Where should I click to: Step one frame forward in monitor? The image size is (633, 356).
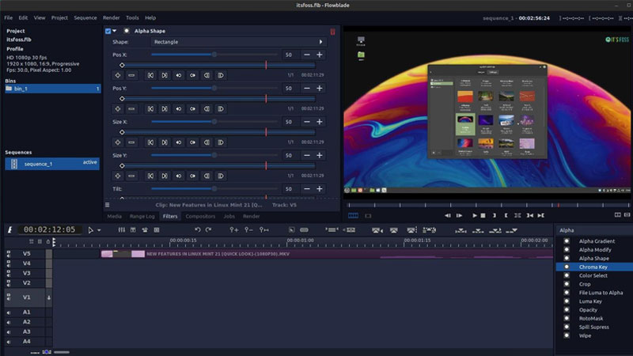[x=460, y=215]
